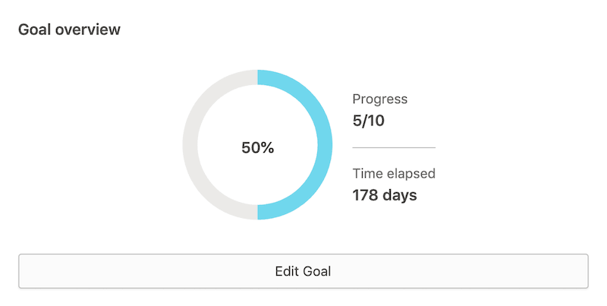Click the word "Goal" in the section heading

pos(33,30)
